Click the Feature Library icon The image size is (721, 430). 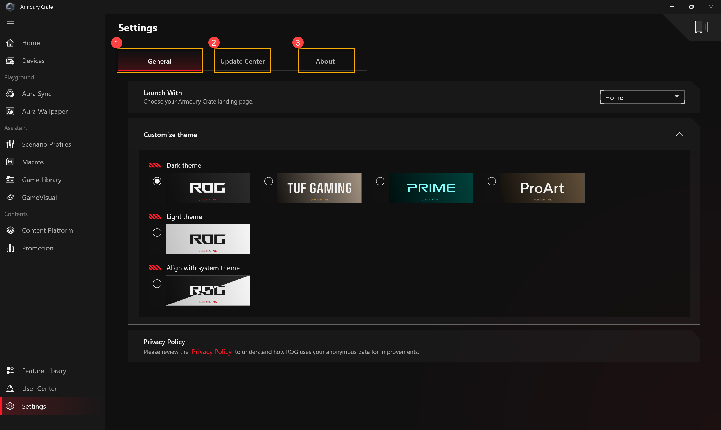click(x=10, y=371)
